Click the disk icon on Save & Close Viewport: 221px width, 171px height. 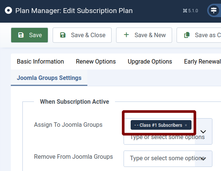(x=63, y=35)
